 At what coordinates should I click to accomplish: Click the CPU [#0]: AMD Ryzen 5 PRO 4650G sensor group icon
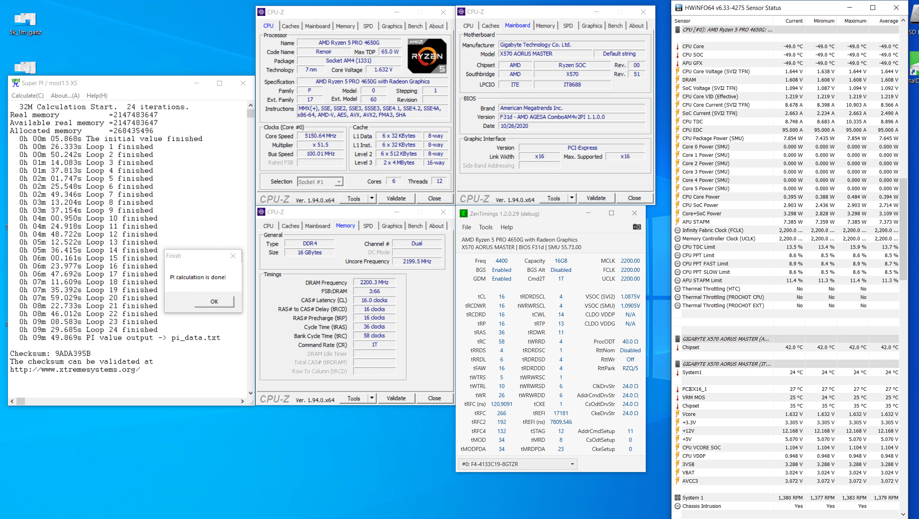pyautogui.click(x=678, y=30)
